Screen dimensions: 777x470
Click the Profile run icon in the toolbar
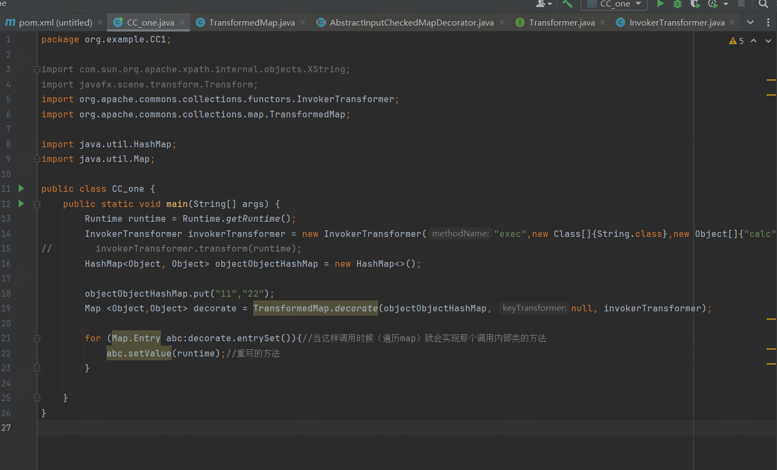pos(712,4)
